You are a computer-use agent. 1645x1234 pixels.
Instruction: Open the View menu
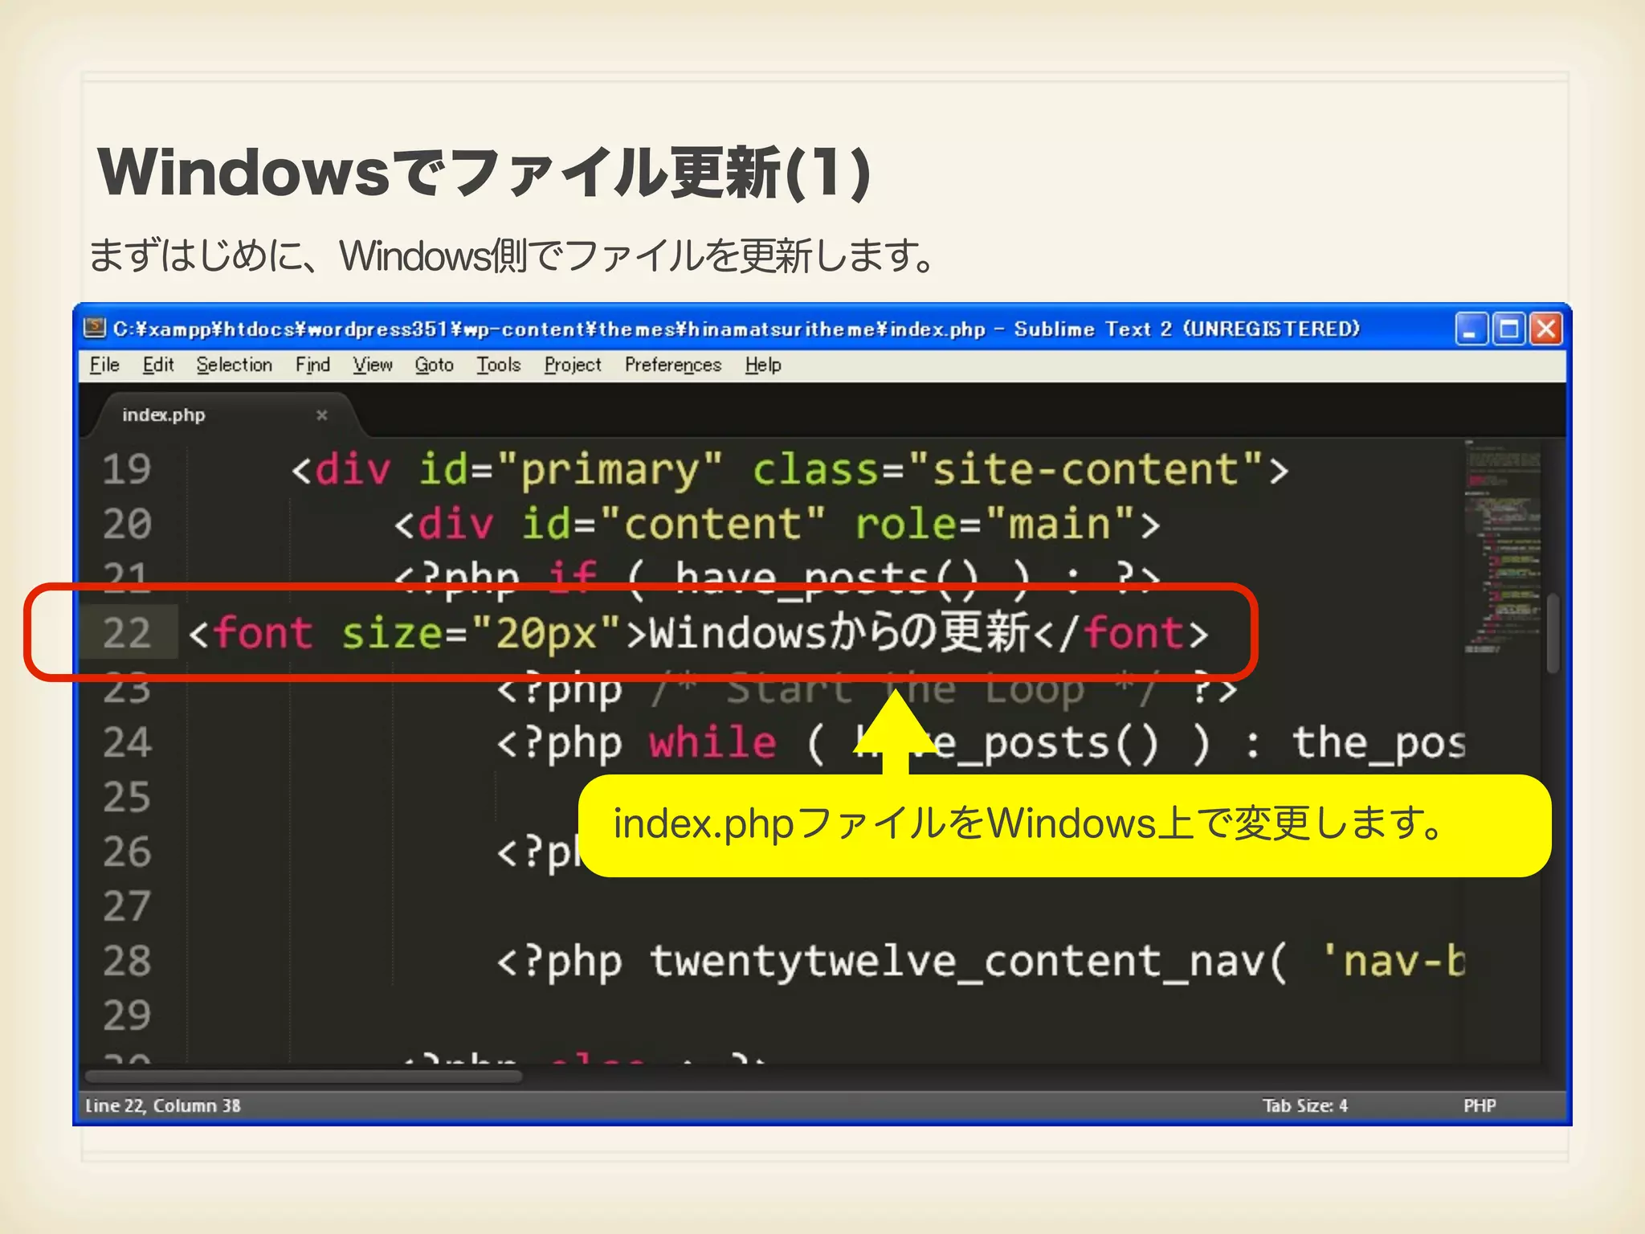pyautogui.click(x=373, y=365)
